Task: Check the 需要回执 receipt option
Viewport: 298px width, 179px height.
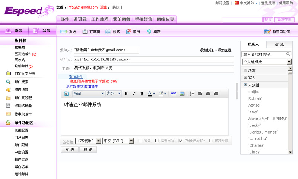Action: coord(157,141)
